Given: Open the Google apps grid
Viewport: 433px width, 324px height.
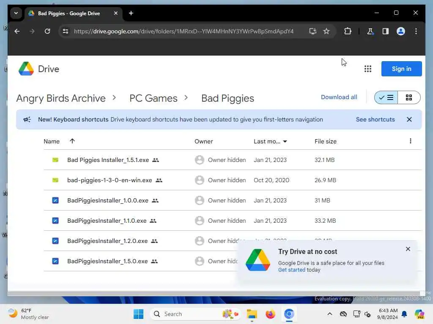Looking at the screenshot, I should 367,69.
